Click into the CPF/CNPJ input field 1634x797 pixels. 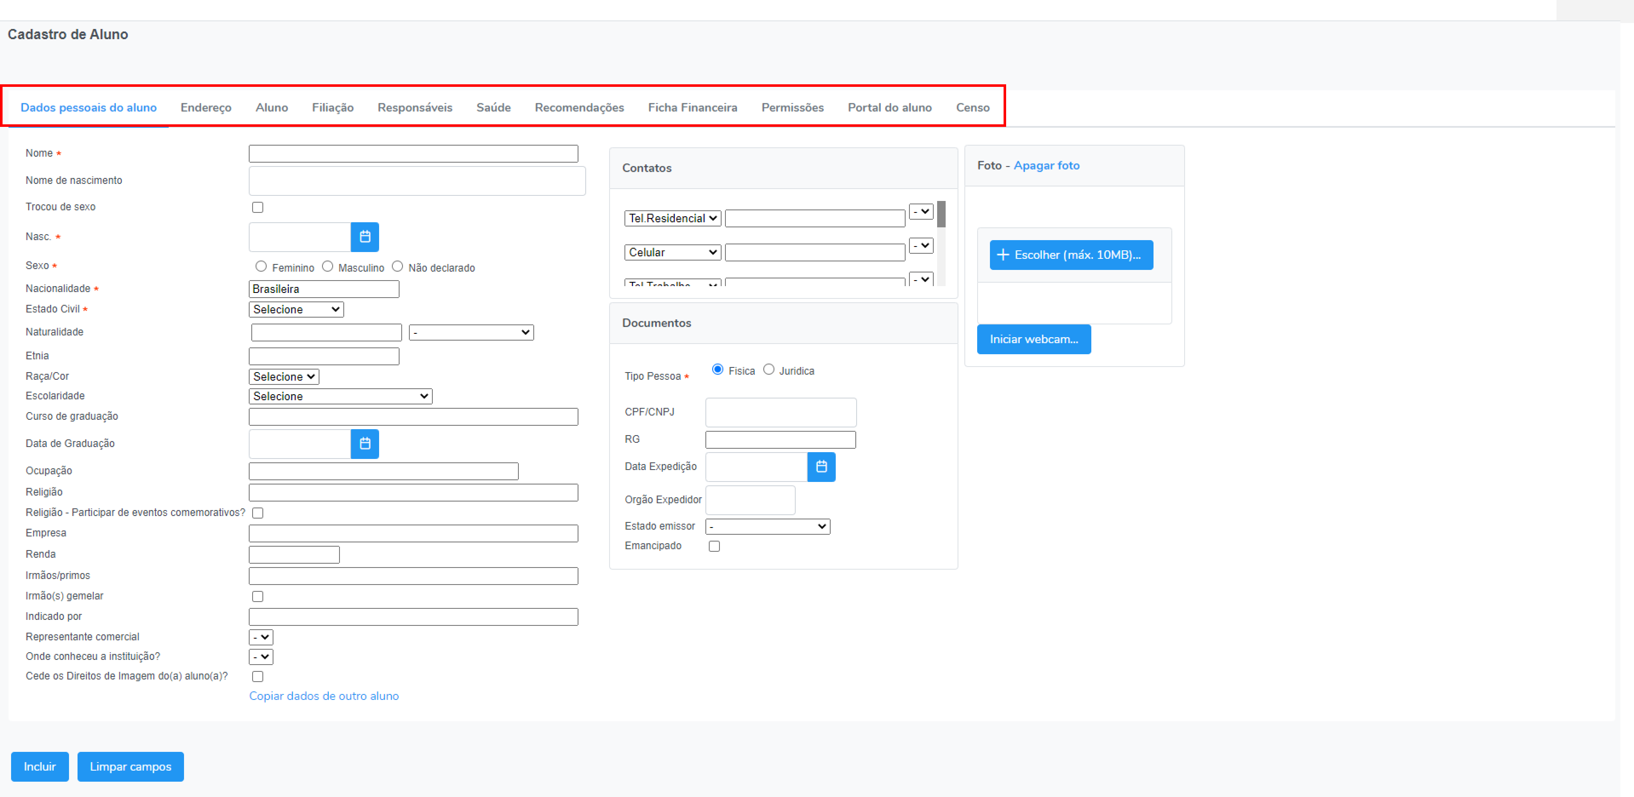[x=780, y=412]
